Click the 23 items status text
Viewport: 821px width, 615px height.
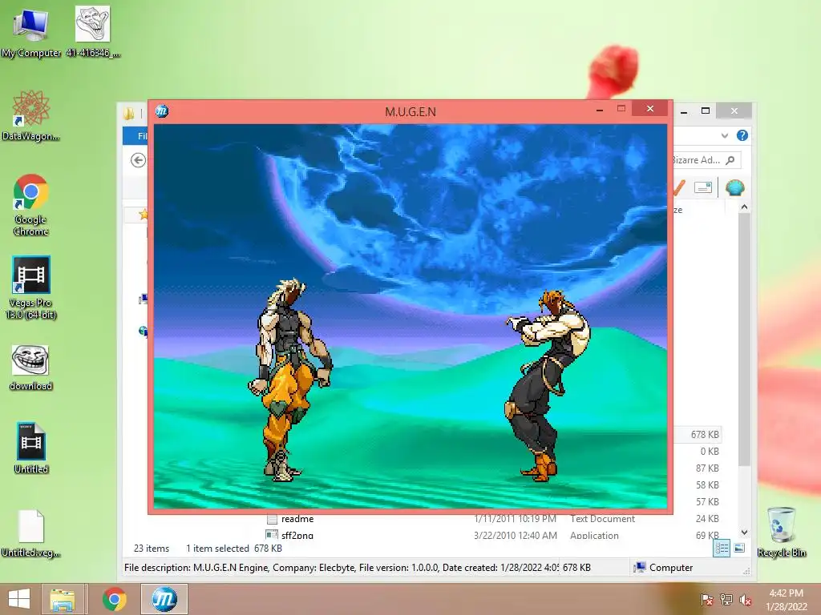click(x=152, y=548)
